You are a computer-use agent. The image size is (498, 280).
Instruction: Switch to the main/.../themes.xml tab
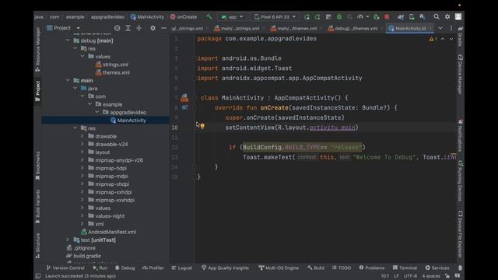pyautogui.click(x=294, y=28)
